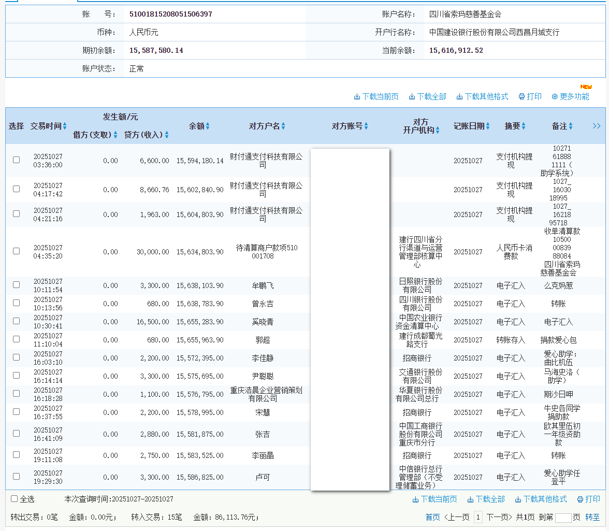Click the 下载当前页 download icon
The width and height of the screenshot is (609, 531).
[356, 96]
